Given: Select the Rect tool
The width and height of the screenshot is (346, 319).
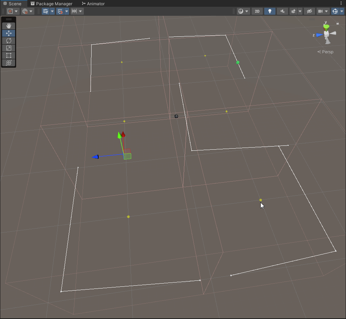Looking at the screenshot, I should click(x=9, y=55).
